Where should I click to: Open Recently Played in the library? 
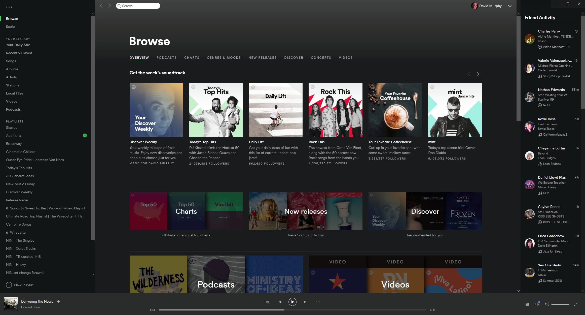coord(19,53)
